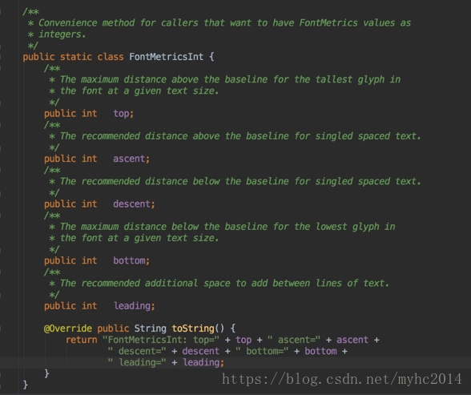Click the String return type before toString

pos(150,328)
